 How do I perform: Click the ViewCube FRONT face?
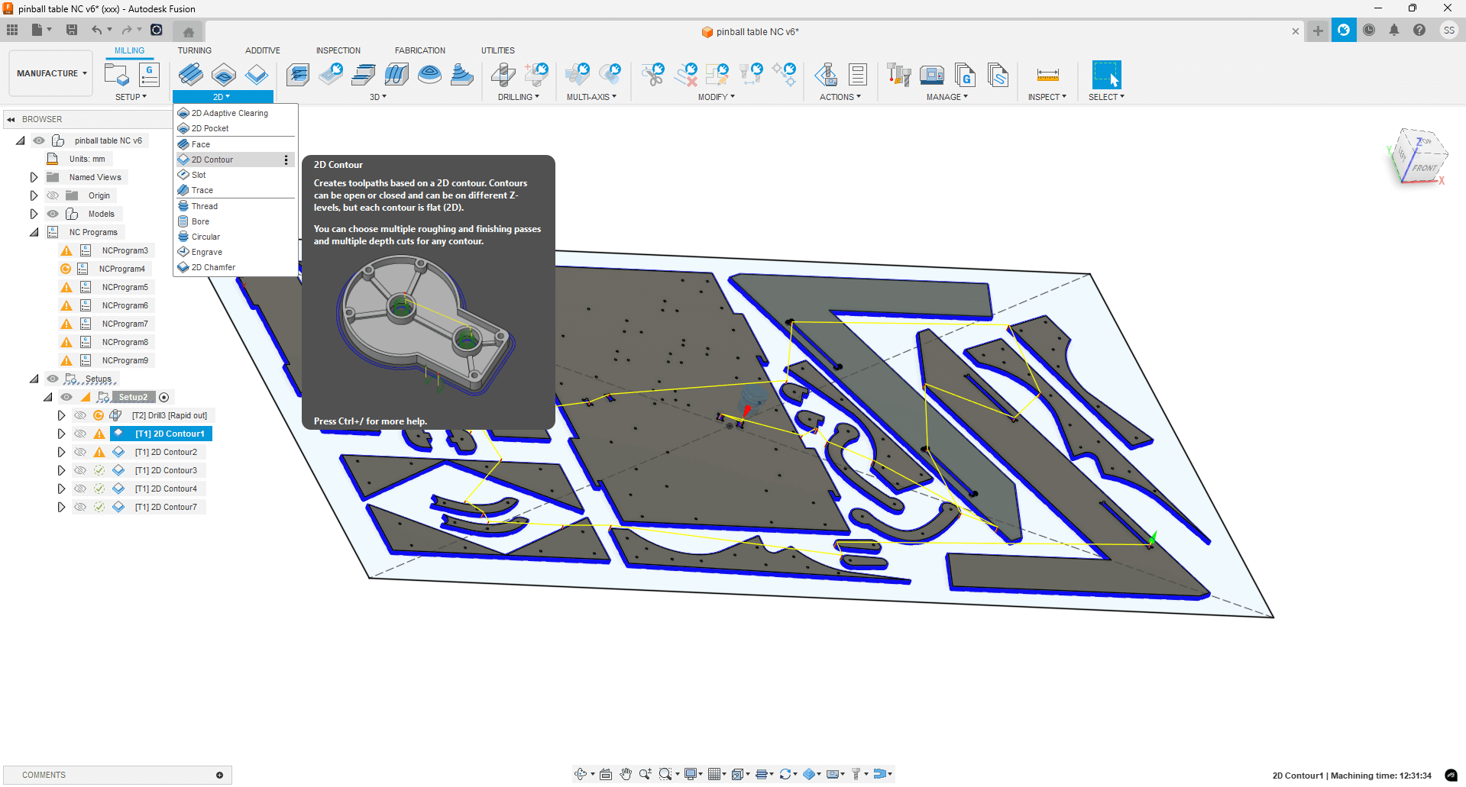[x=1424, y=168]
